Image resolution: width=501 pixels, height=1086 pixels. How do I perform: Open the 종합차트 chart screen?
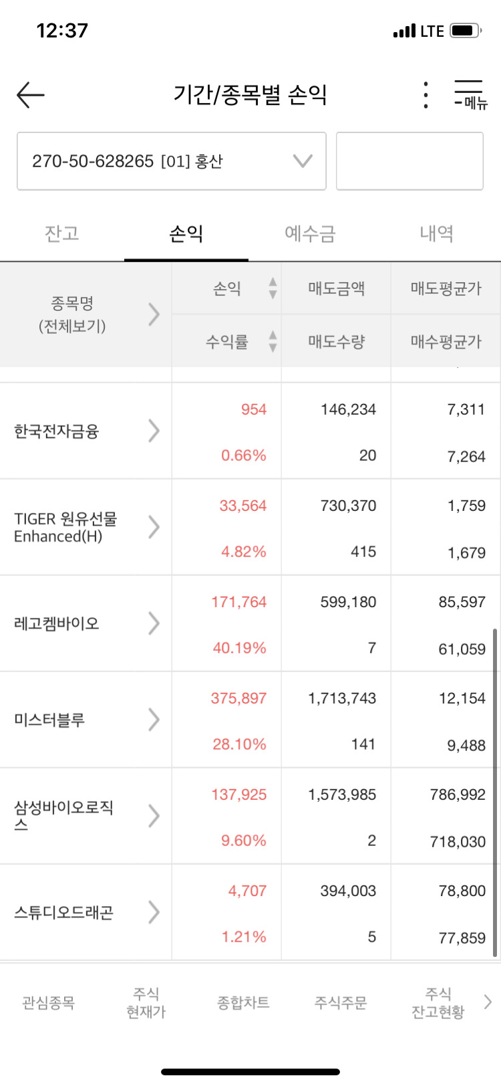pyautogui.click(x=240, y=1001)
